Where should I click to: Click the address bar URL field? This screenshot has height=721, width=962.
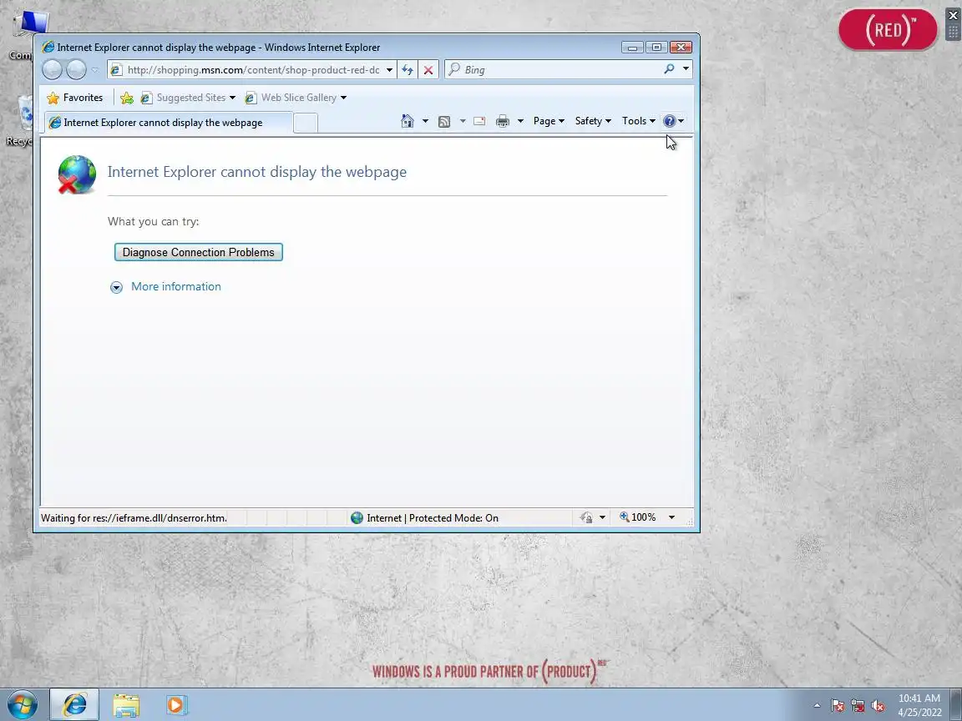(252, 70)
